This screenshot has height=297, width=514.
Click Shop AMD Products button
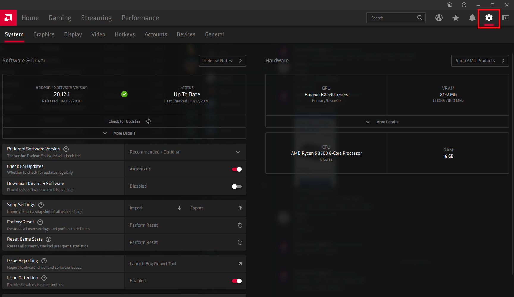[x=480, y=61]
